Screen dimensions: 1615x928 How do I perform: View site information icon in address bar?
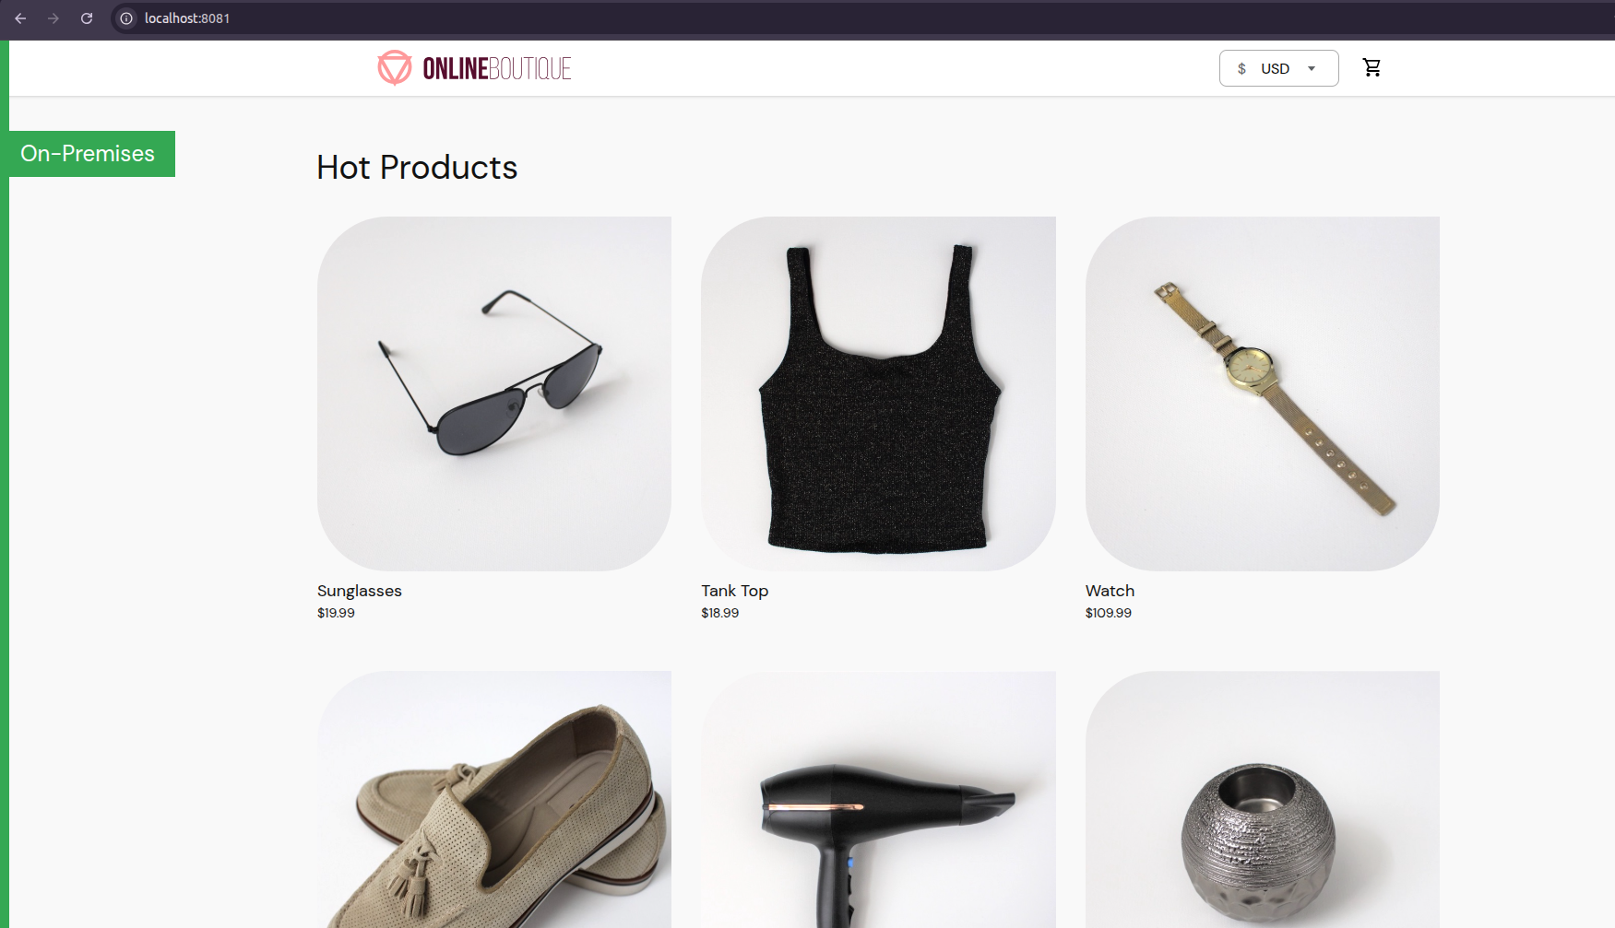tap(126, 18)
